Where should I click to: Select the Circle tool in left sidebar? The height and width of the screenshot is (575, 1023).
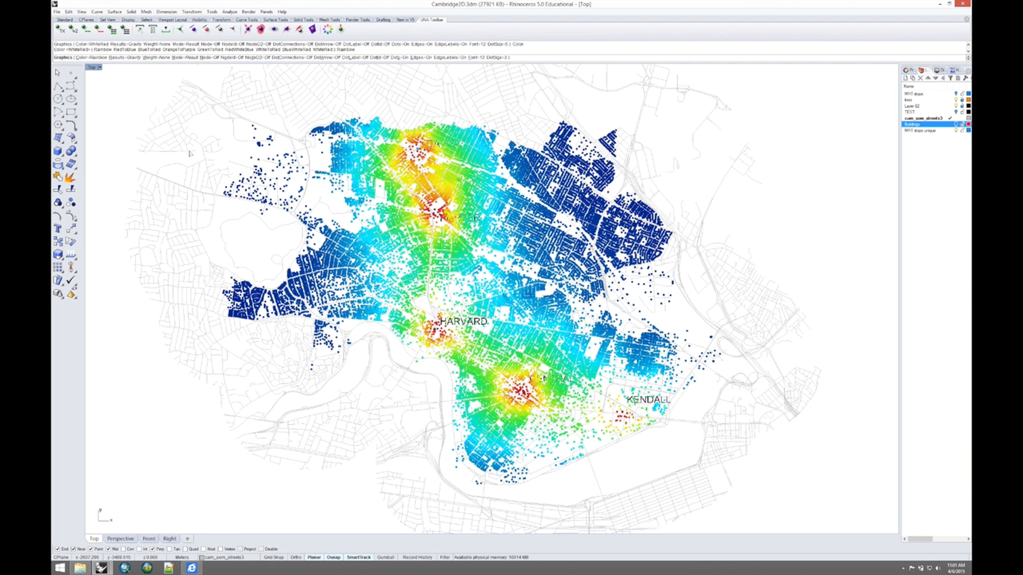58,99
